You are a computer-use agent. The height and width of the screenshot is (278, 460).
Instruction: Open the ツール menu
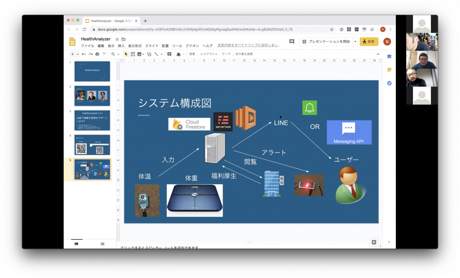pos(177,46)
